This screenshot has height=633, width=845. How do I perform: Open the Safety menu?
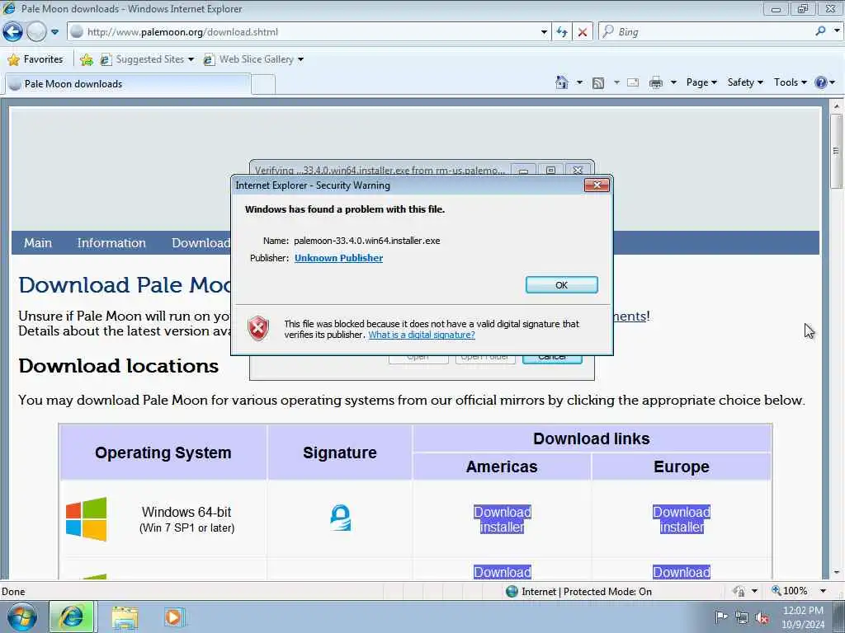(745, 82)
